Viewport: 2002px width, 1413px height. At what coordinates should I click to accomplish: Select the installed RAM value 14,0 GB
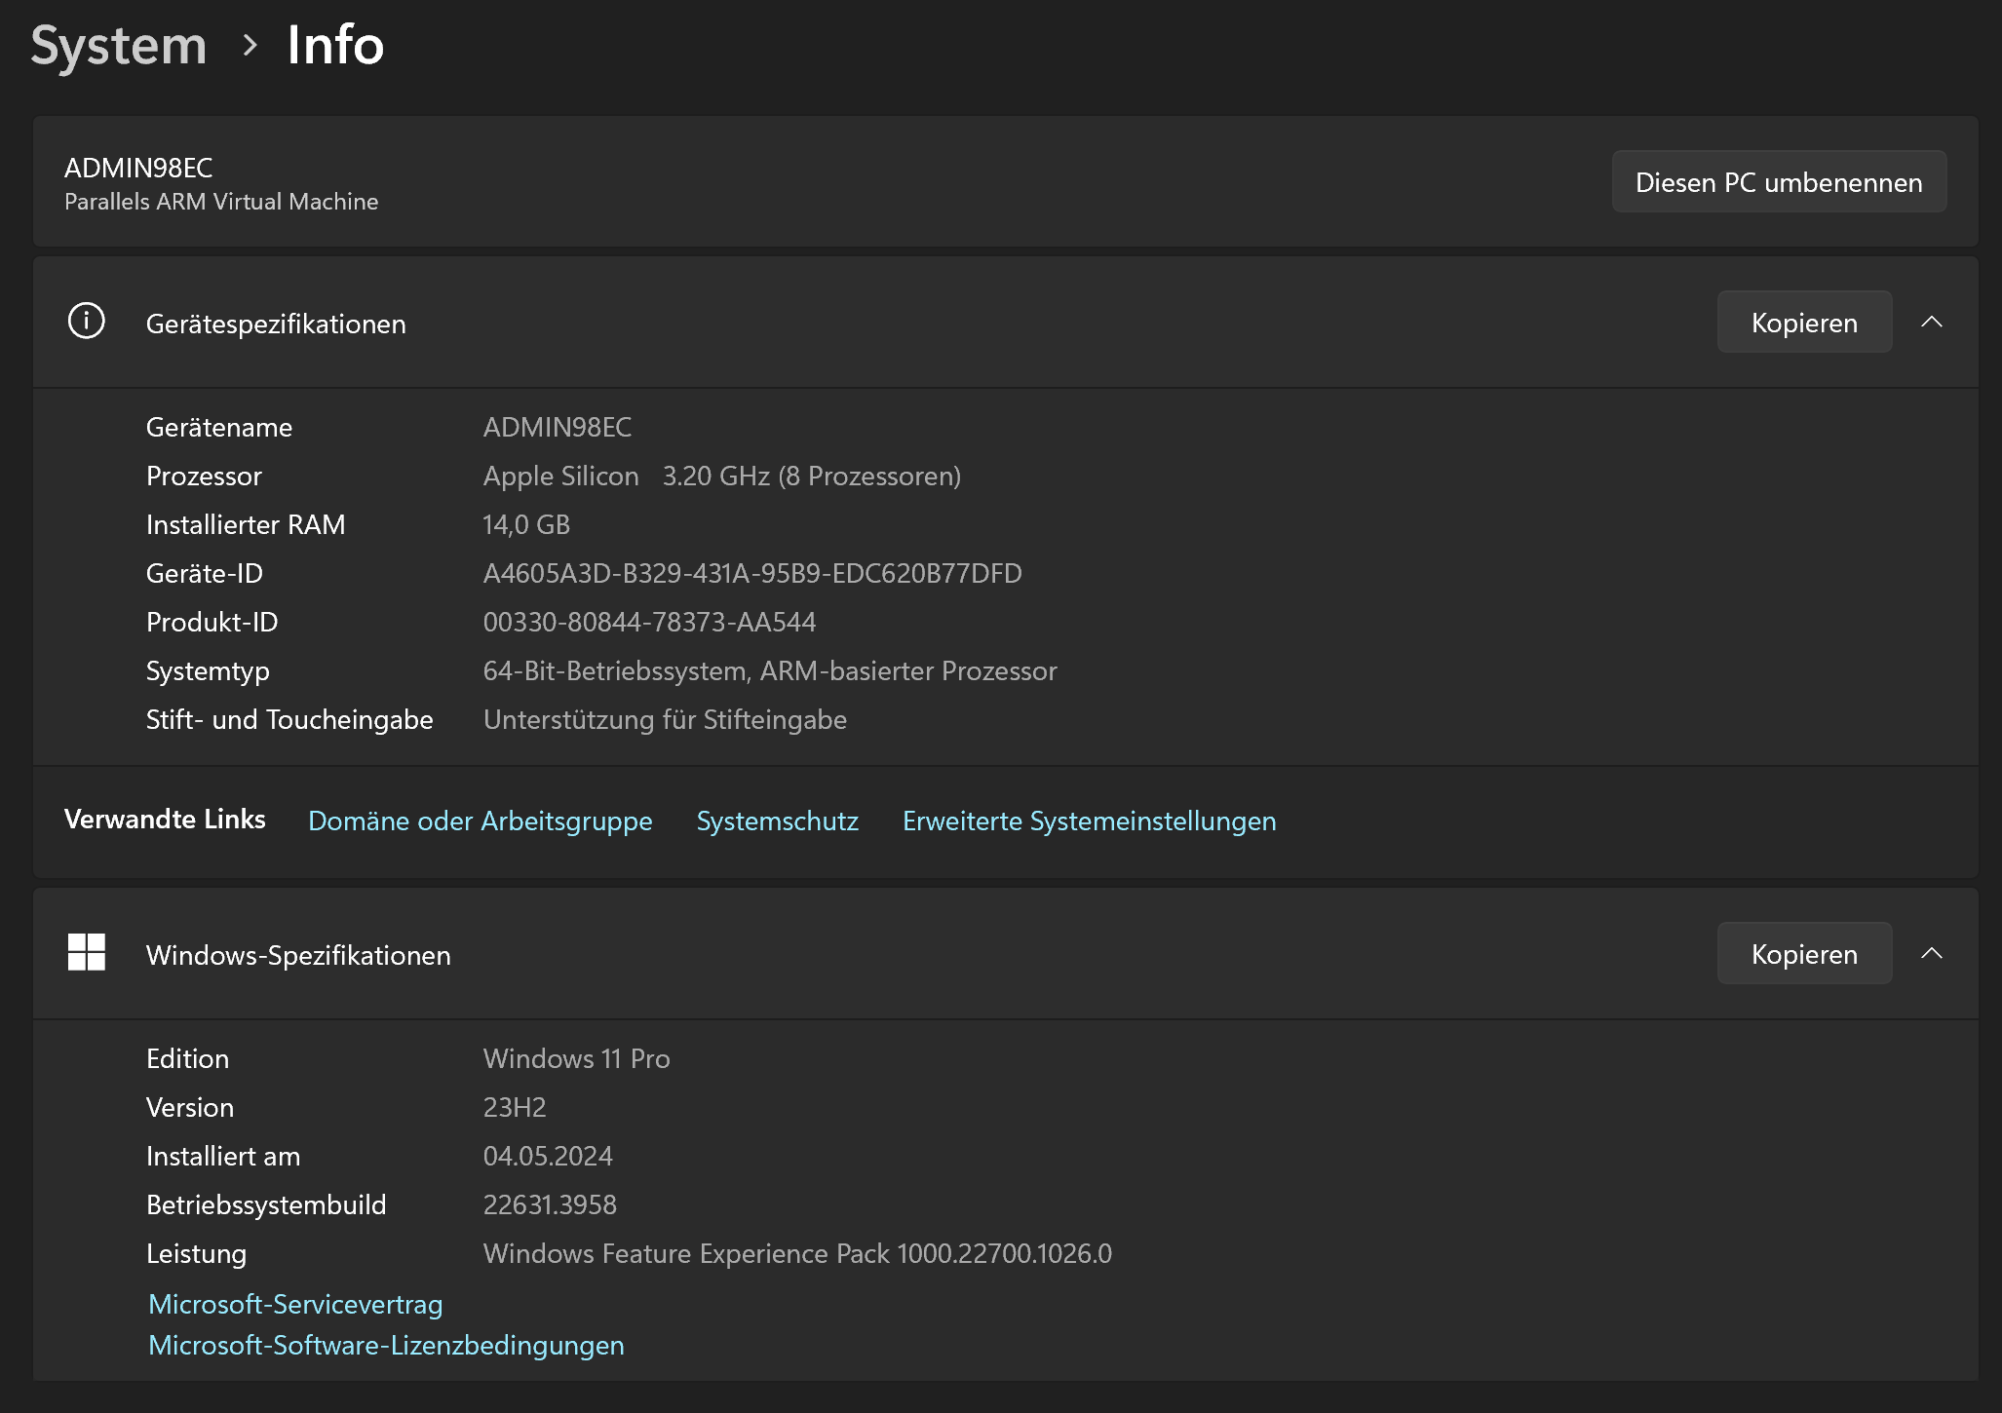[x=526, y=524]
